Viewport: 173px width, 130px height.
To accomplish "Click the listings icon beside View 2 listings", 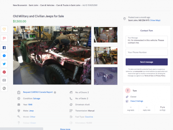I will click(127, 101).
